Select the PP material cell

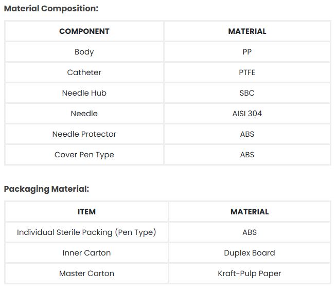point(247,52)
